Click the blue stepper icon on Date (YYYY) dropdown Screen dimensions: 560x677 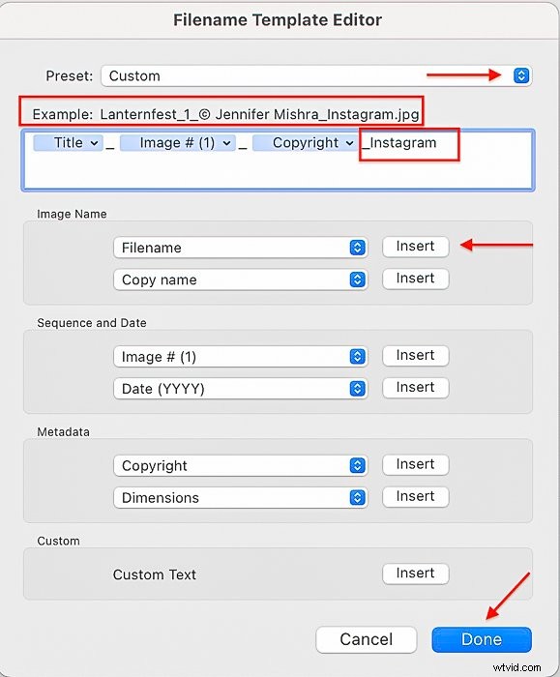(x=357, y=389)
